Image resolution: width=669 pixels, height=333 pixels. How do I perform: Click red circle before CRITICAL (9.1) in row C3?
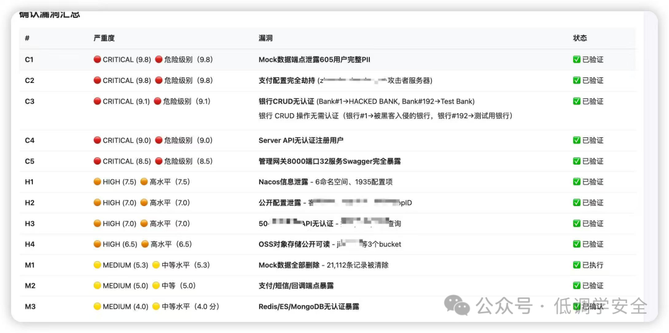coord(97,102)
